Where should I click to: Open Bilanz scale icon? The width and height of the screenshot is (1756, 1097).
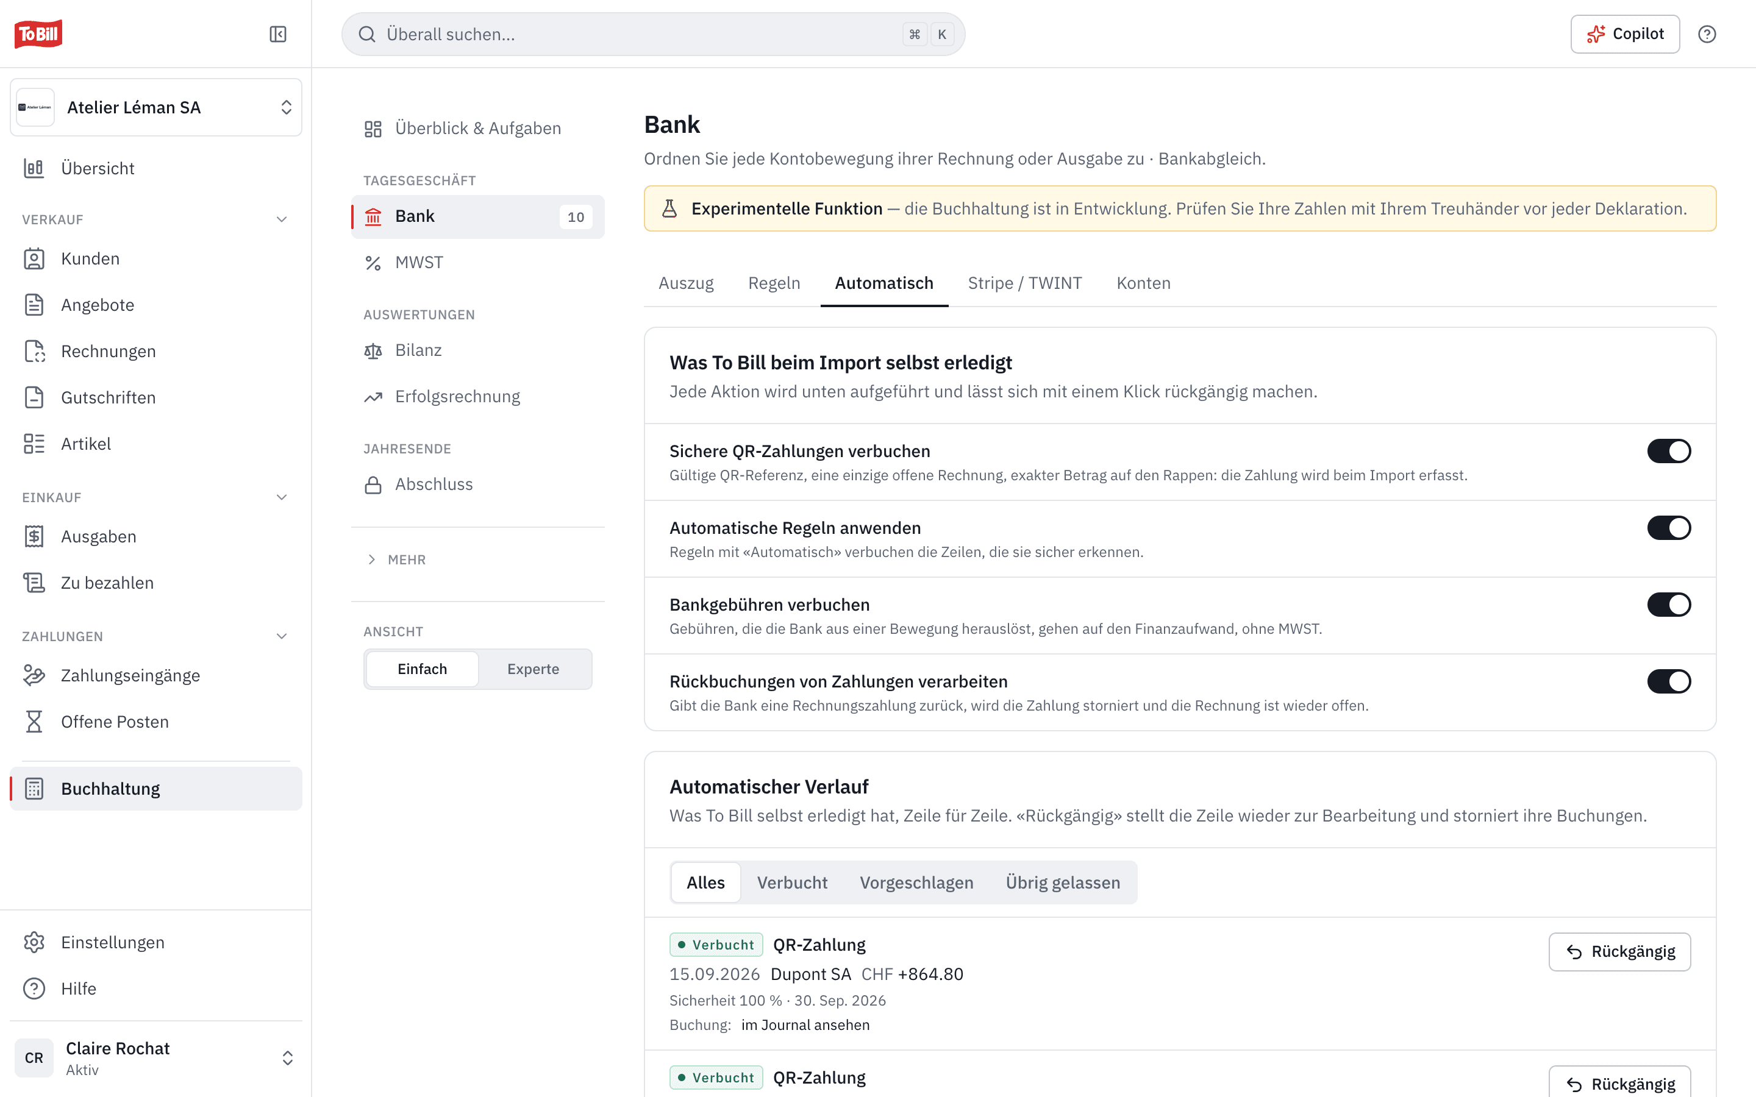[373, 351]
